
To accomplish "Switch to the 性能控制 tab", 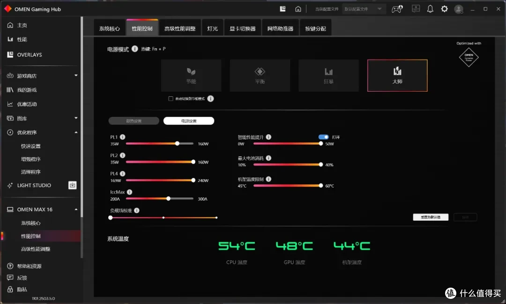I will point(142,29).
